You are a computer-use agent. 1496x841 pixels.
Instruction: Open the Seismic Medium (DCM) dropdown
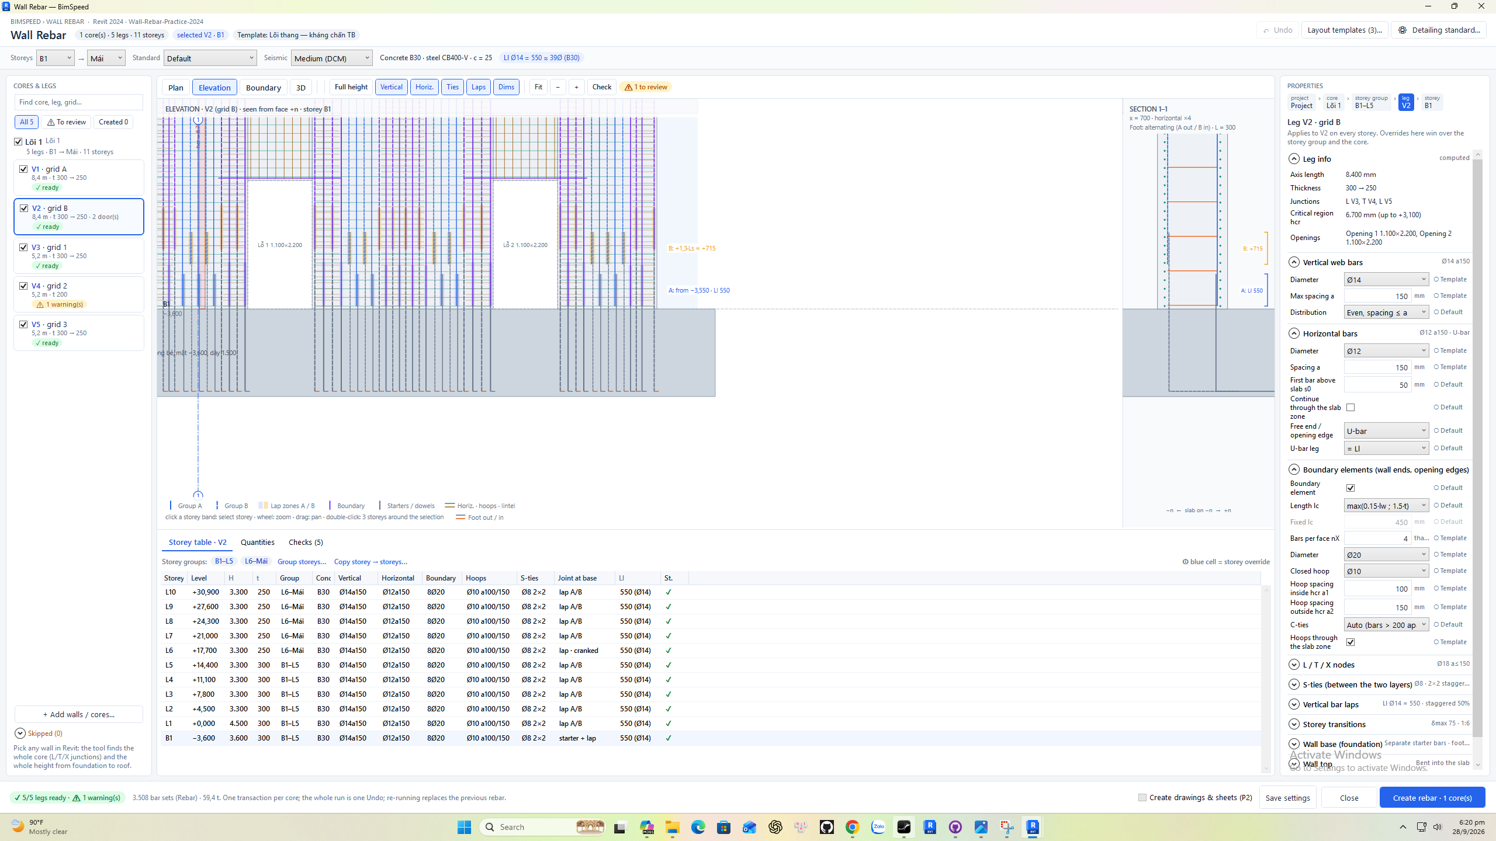331,58
